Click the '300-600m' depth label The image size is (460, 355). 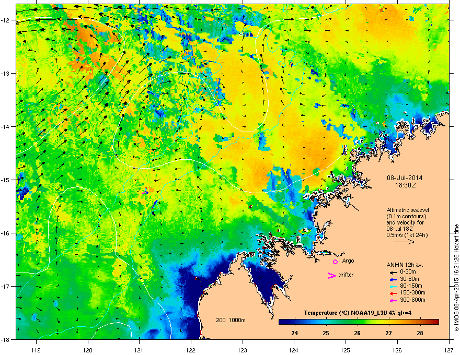(x=412, y=300)
